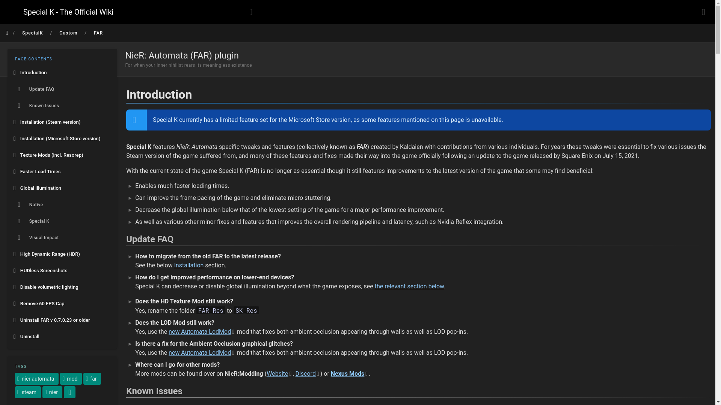Follow 'the relevant section below' link
721x405 pixels.
409,286
